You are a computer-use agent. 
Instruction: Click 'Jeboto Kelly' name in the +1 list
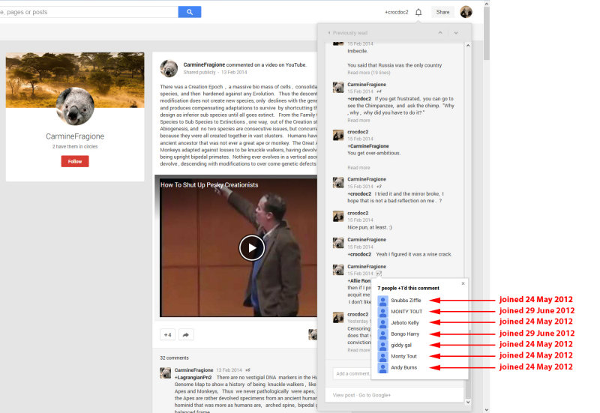pos(405,323)
